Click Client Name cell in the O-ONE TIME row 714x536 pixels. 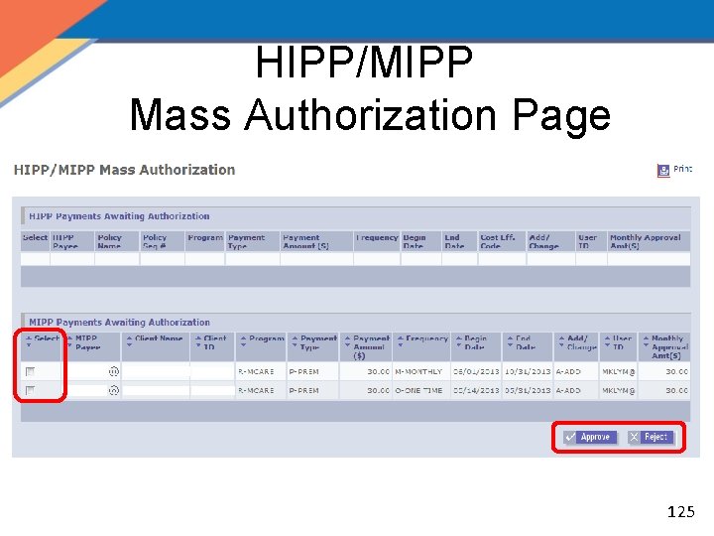156,391
